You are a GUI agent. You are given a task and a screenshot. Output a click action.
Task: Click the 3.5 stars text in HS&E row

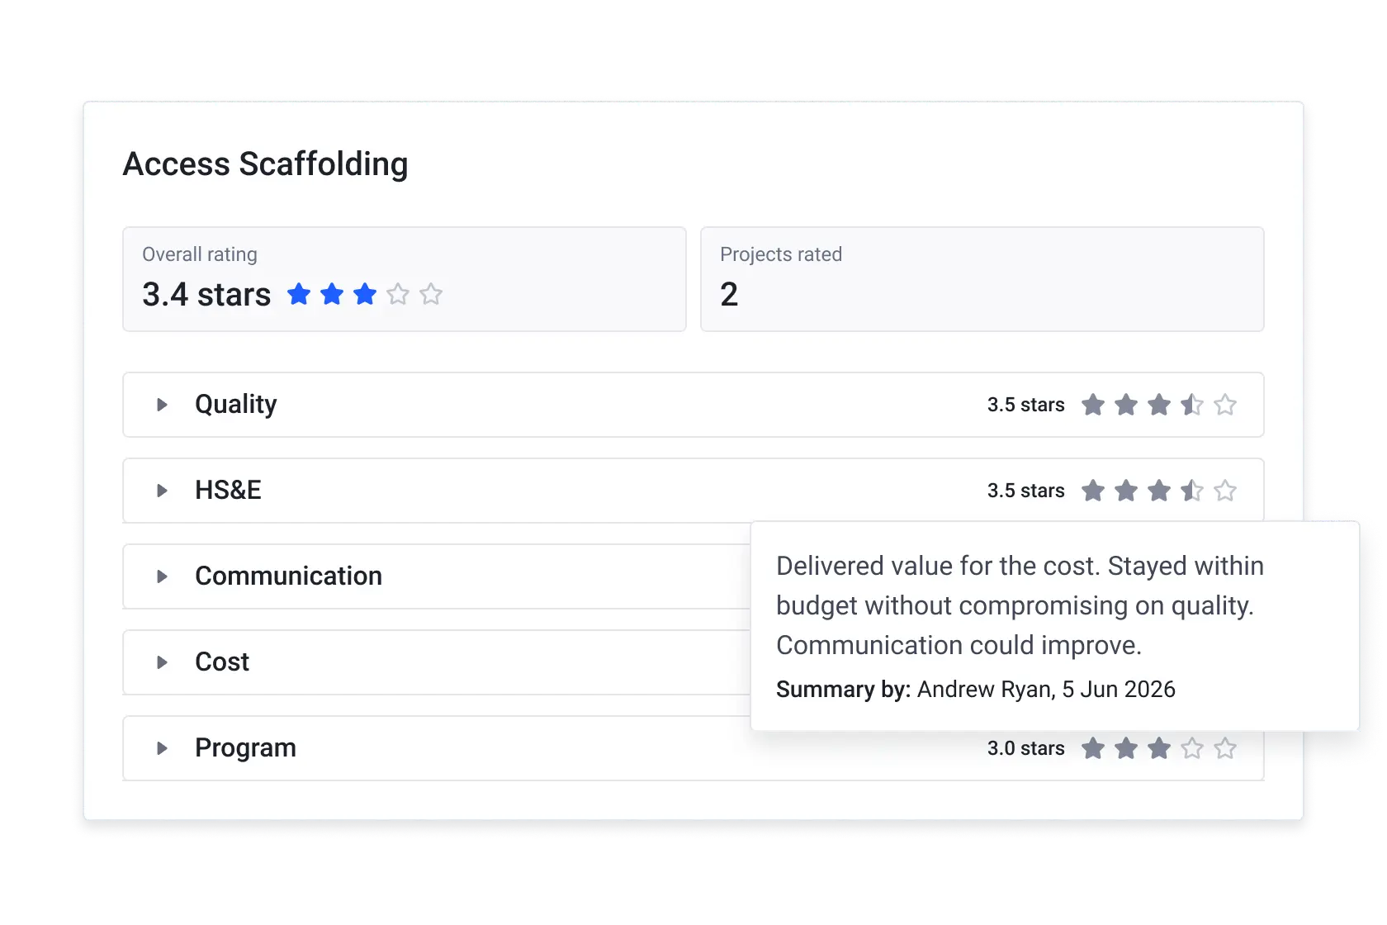point(1026,491)
